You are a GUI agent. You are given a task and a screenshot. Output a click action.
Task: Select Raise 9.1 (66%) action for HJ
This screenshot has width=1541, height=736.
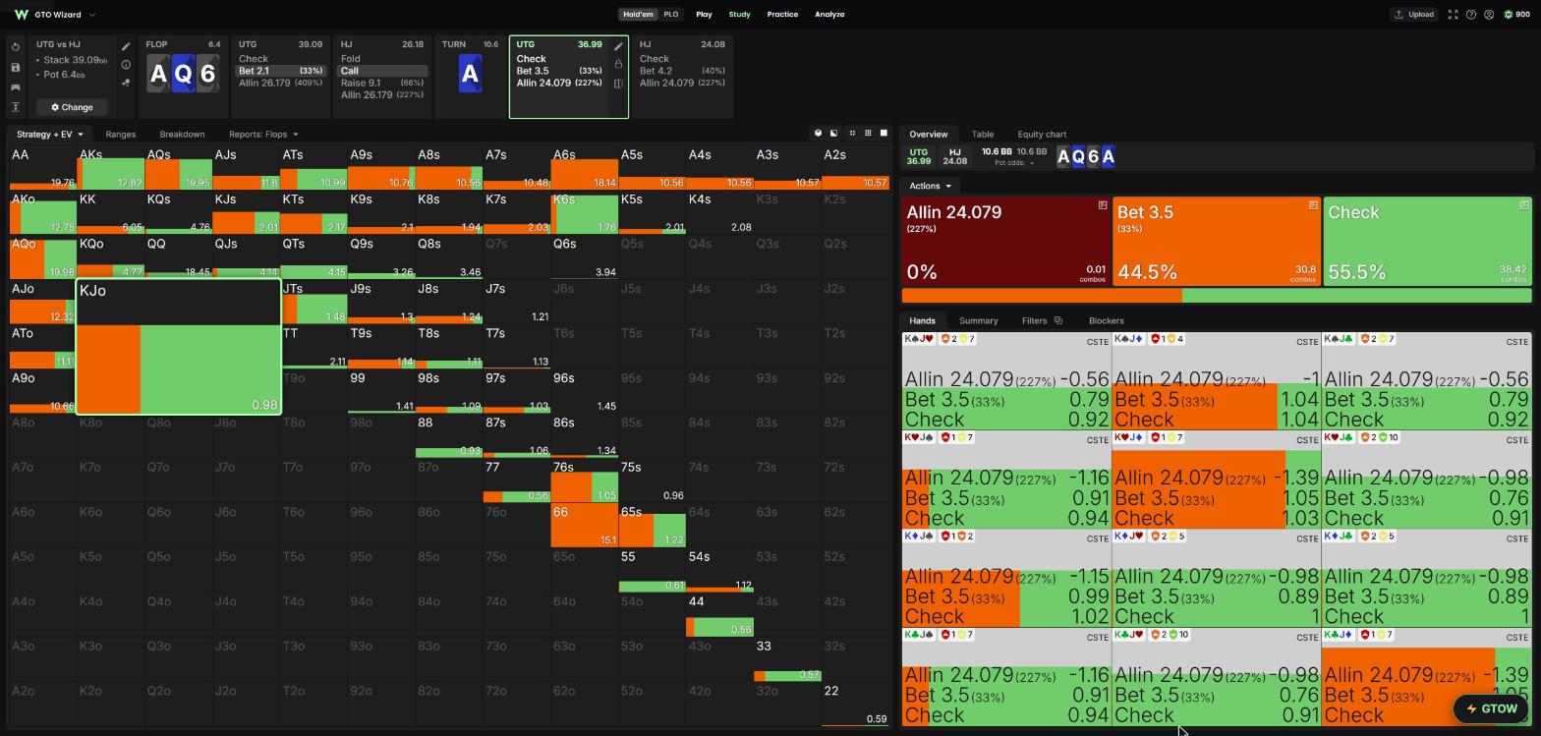382,84
